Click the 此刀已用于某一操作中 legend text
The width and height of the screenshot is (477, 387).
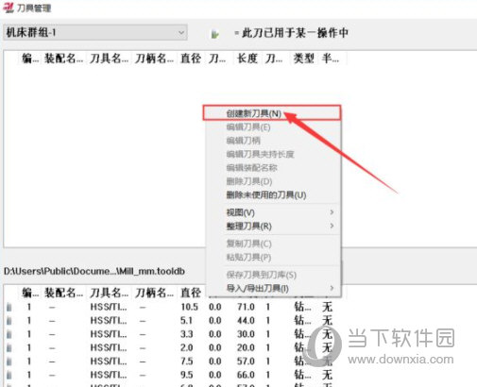(295, 33)
